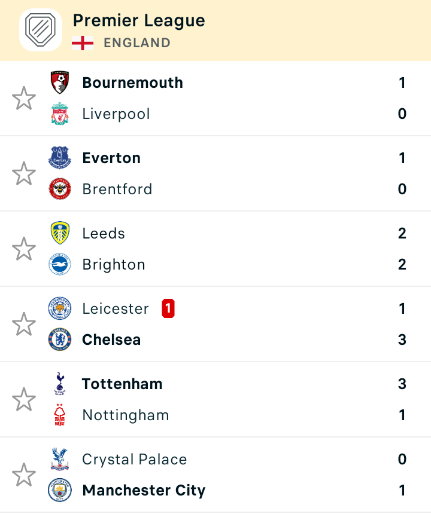
Task: Open the Premier League title link
Action: 139,20
